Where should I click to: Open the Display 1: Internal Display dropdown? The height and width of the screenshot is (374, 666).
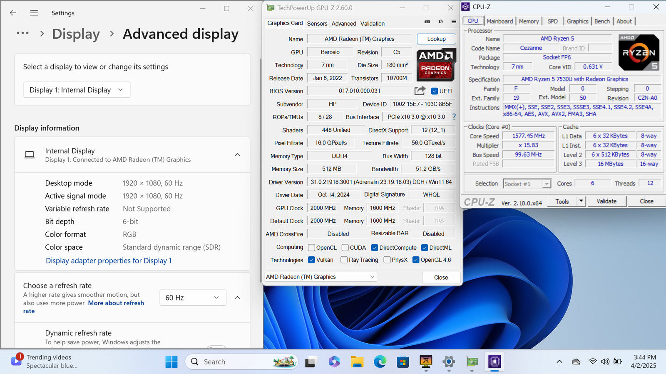77,90
